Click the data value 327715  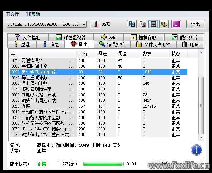pyautogui.click(x=149, y=106)
